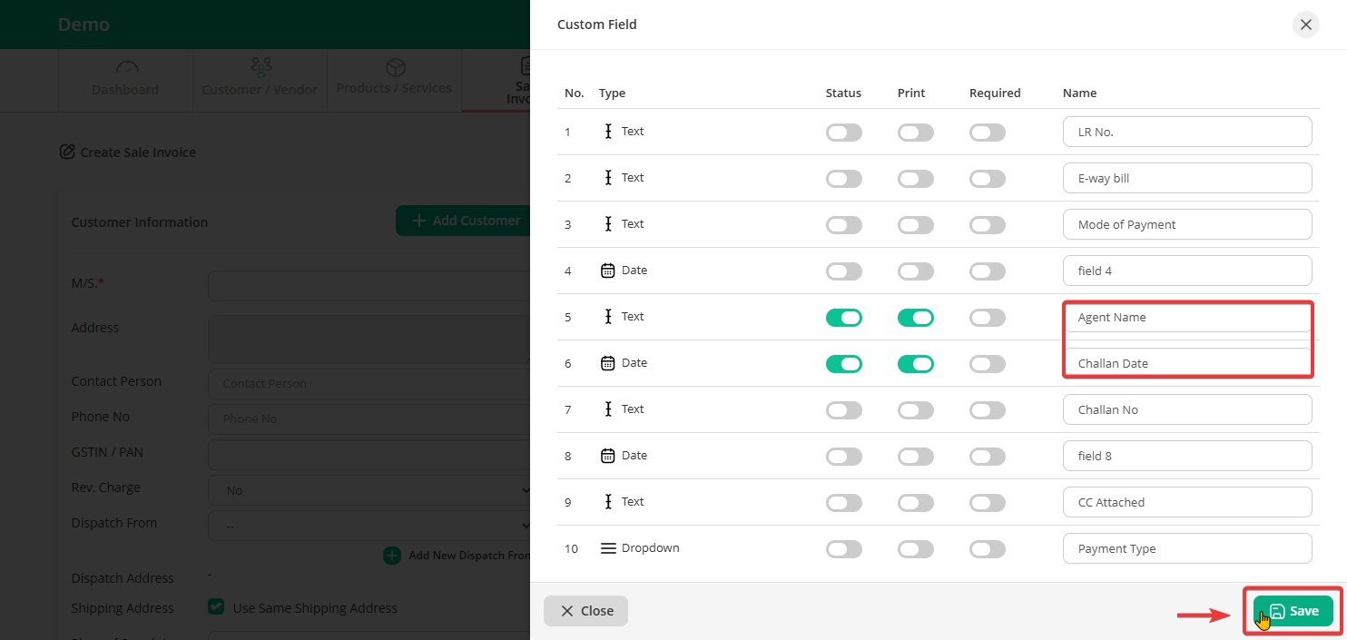1347x640 pixels.
Task: Click the Dropdown type icon in row 10
Action: point(608,548)
